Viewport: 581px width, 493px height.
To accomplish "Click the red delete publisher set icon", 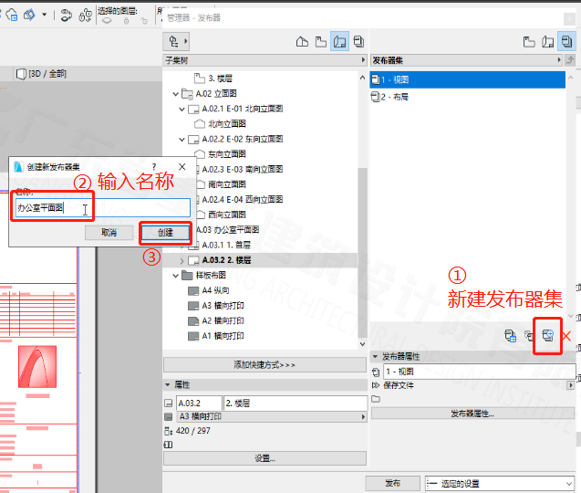I will pos(568,337).
